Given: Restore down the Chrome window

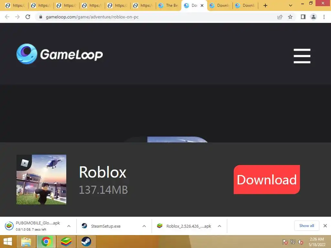Looking at the screenshot, I should [311, 3].
